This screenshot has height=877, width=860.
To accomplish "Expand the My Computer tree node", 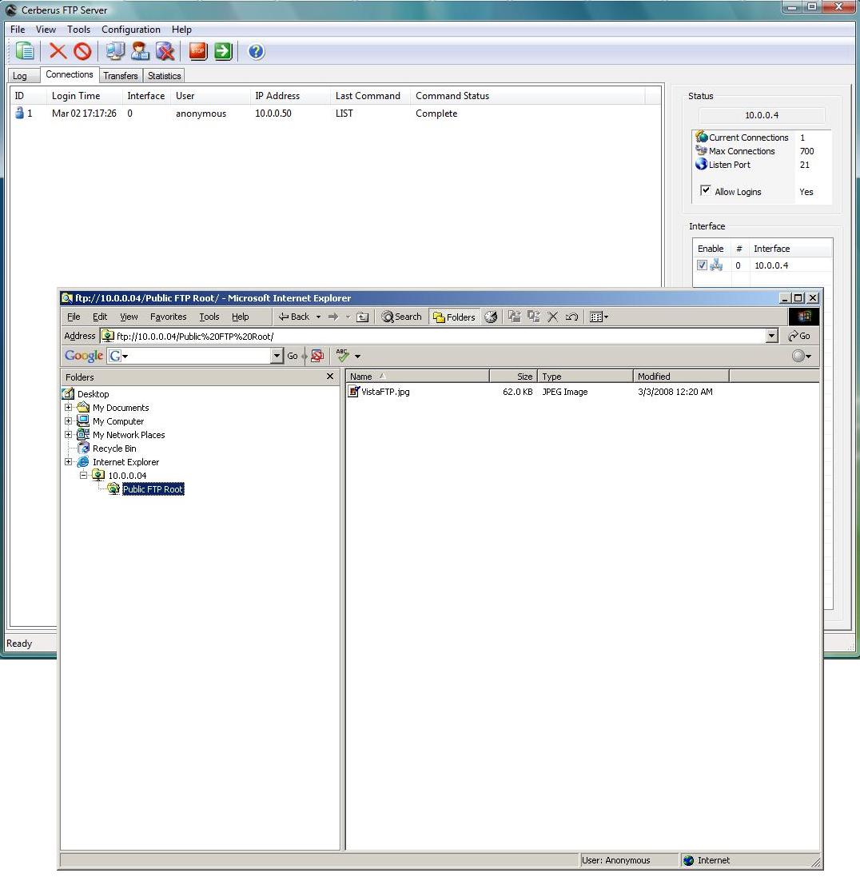I will (x=69, y=421).
